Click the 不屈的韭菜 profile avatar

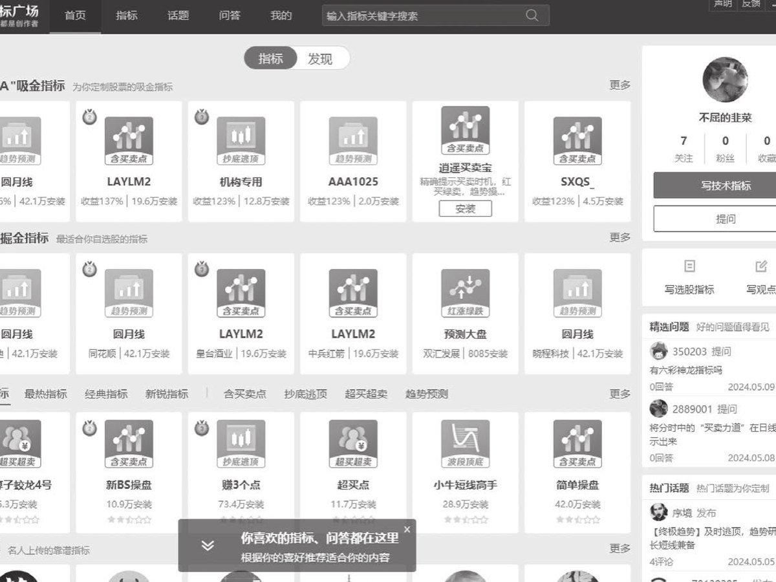725,80
